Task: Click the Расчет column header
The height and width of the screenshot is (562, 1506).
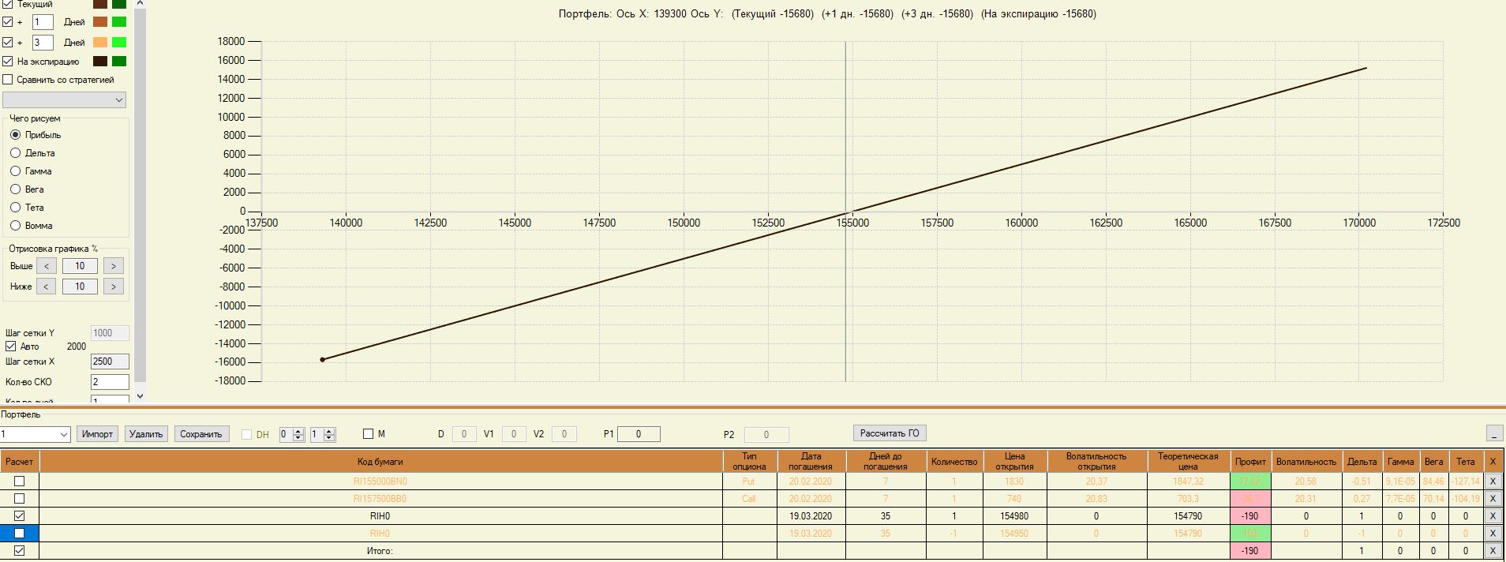Action: click(x=20, y=462)
